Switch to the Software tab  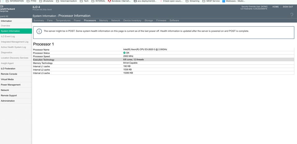pyautogui.click(x=174, y=20)
